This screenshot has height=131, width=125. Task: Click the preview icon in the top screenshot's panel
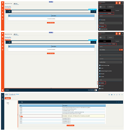[117, 3]
